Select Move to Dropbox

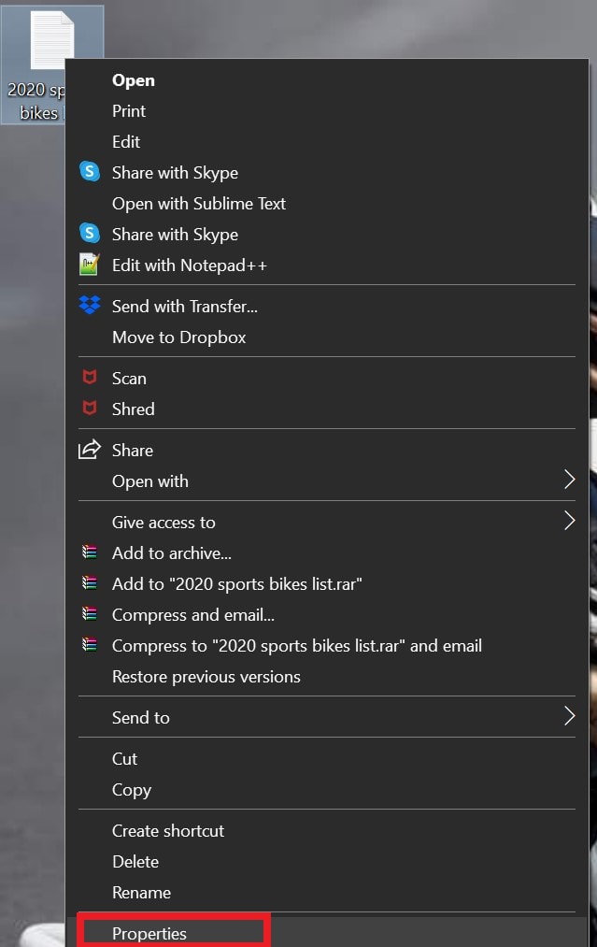pos(179,337)
